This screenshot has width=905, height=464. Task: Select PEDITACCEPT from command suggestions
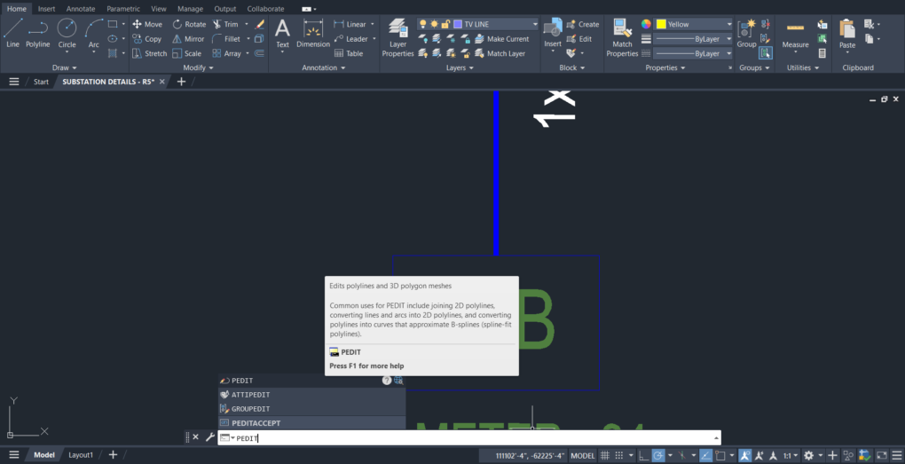coord(311,423)
